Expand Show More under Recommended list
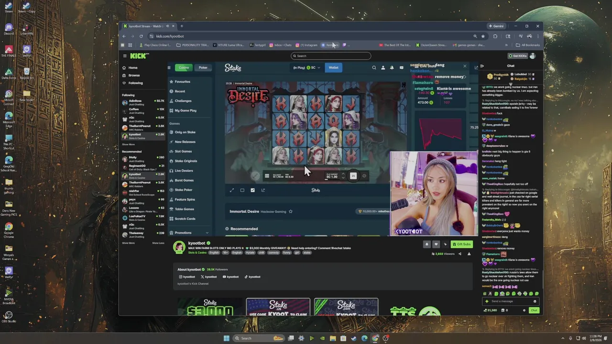 click(x=128, y=243)
